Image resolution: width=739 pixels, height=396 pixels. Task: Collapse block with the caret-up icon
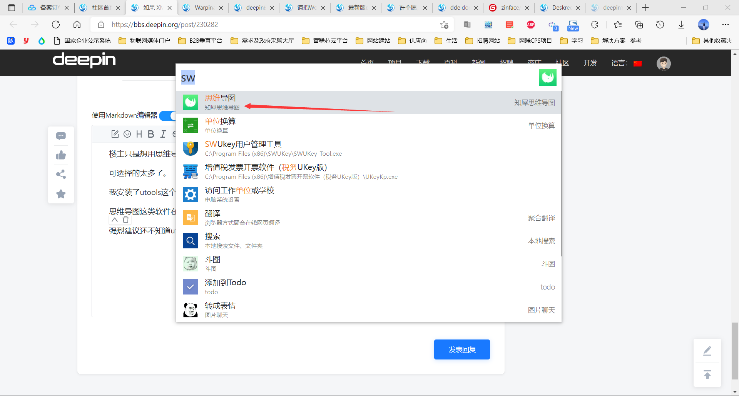pos(115,220)
